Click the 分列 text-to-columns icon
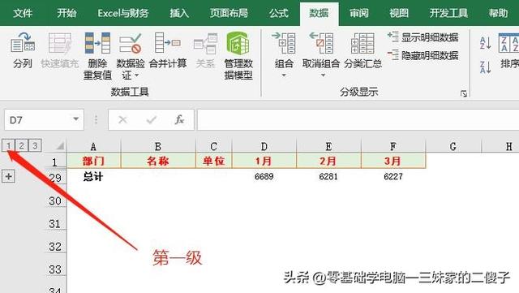This screenshot has height=293, width=519. tap(23, 43)
